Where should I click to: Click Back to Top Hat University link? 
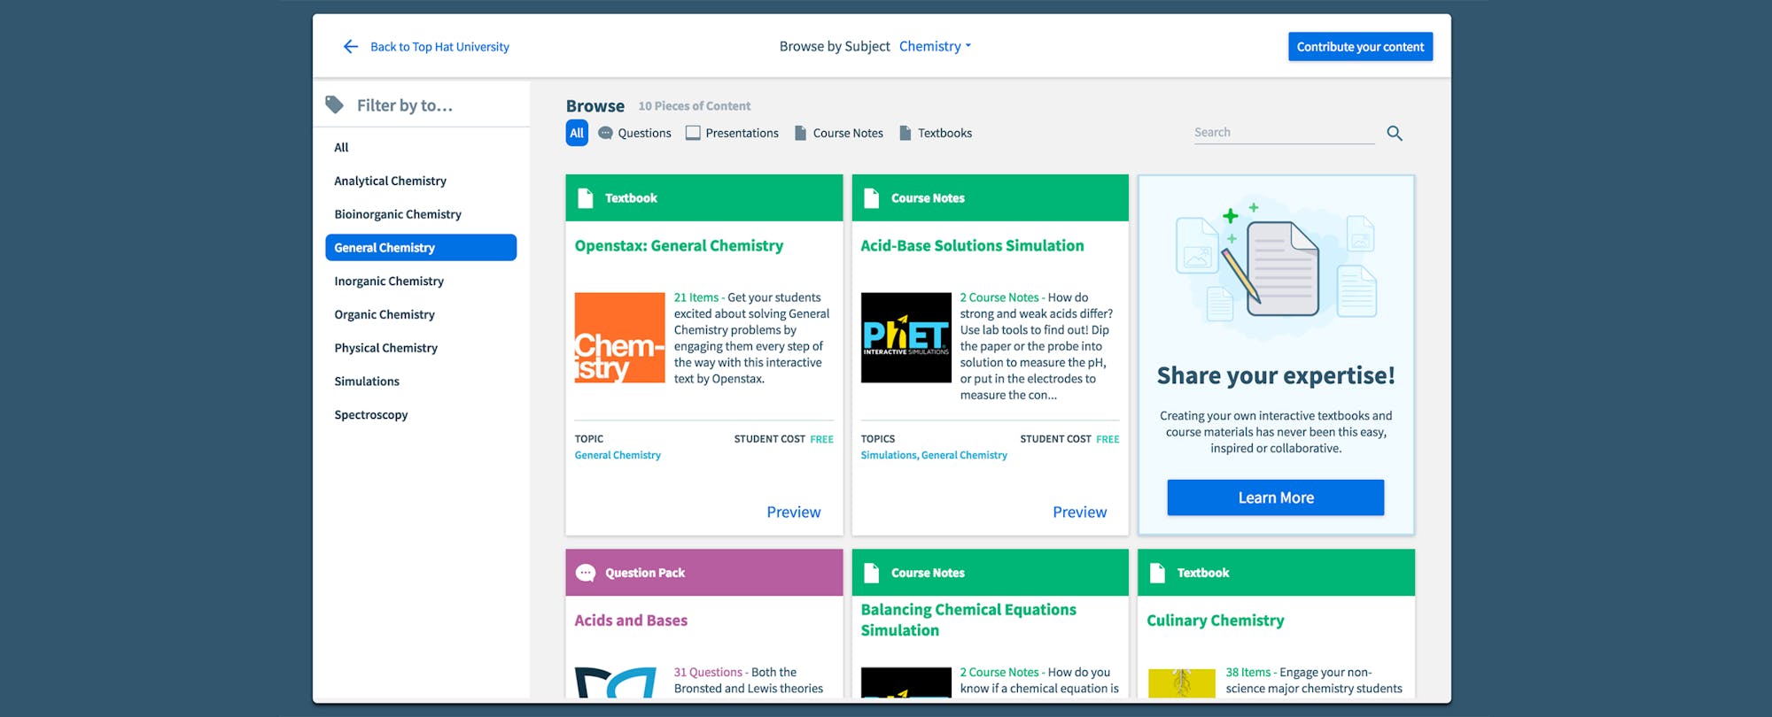439,47
